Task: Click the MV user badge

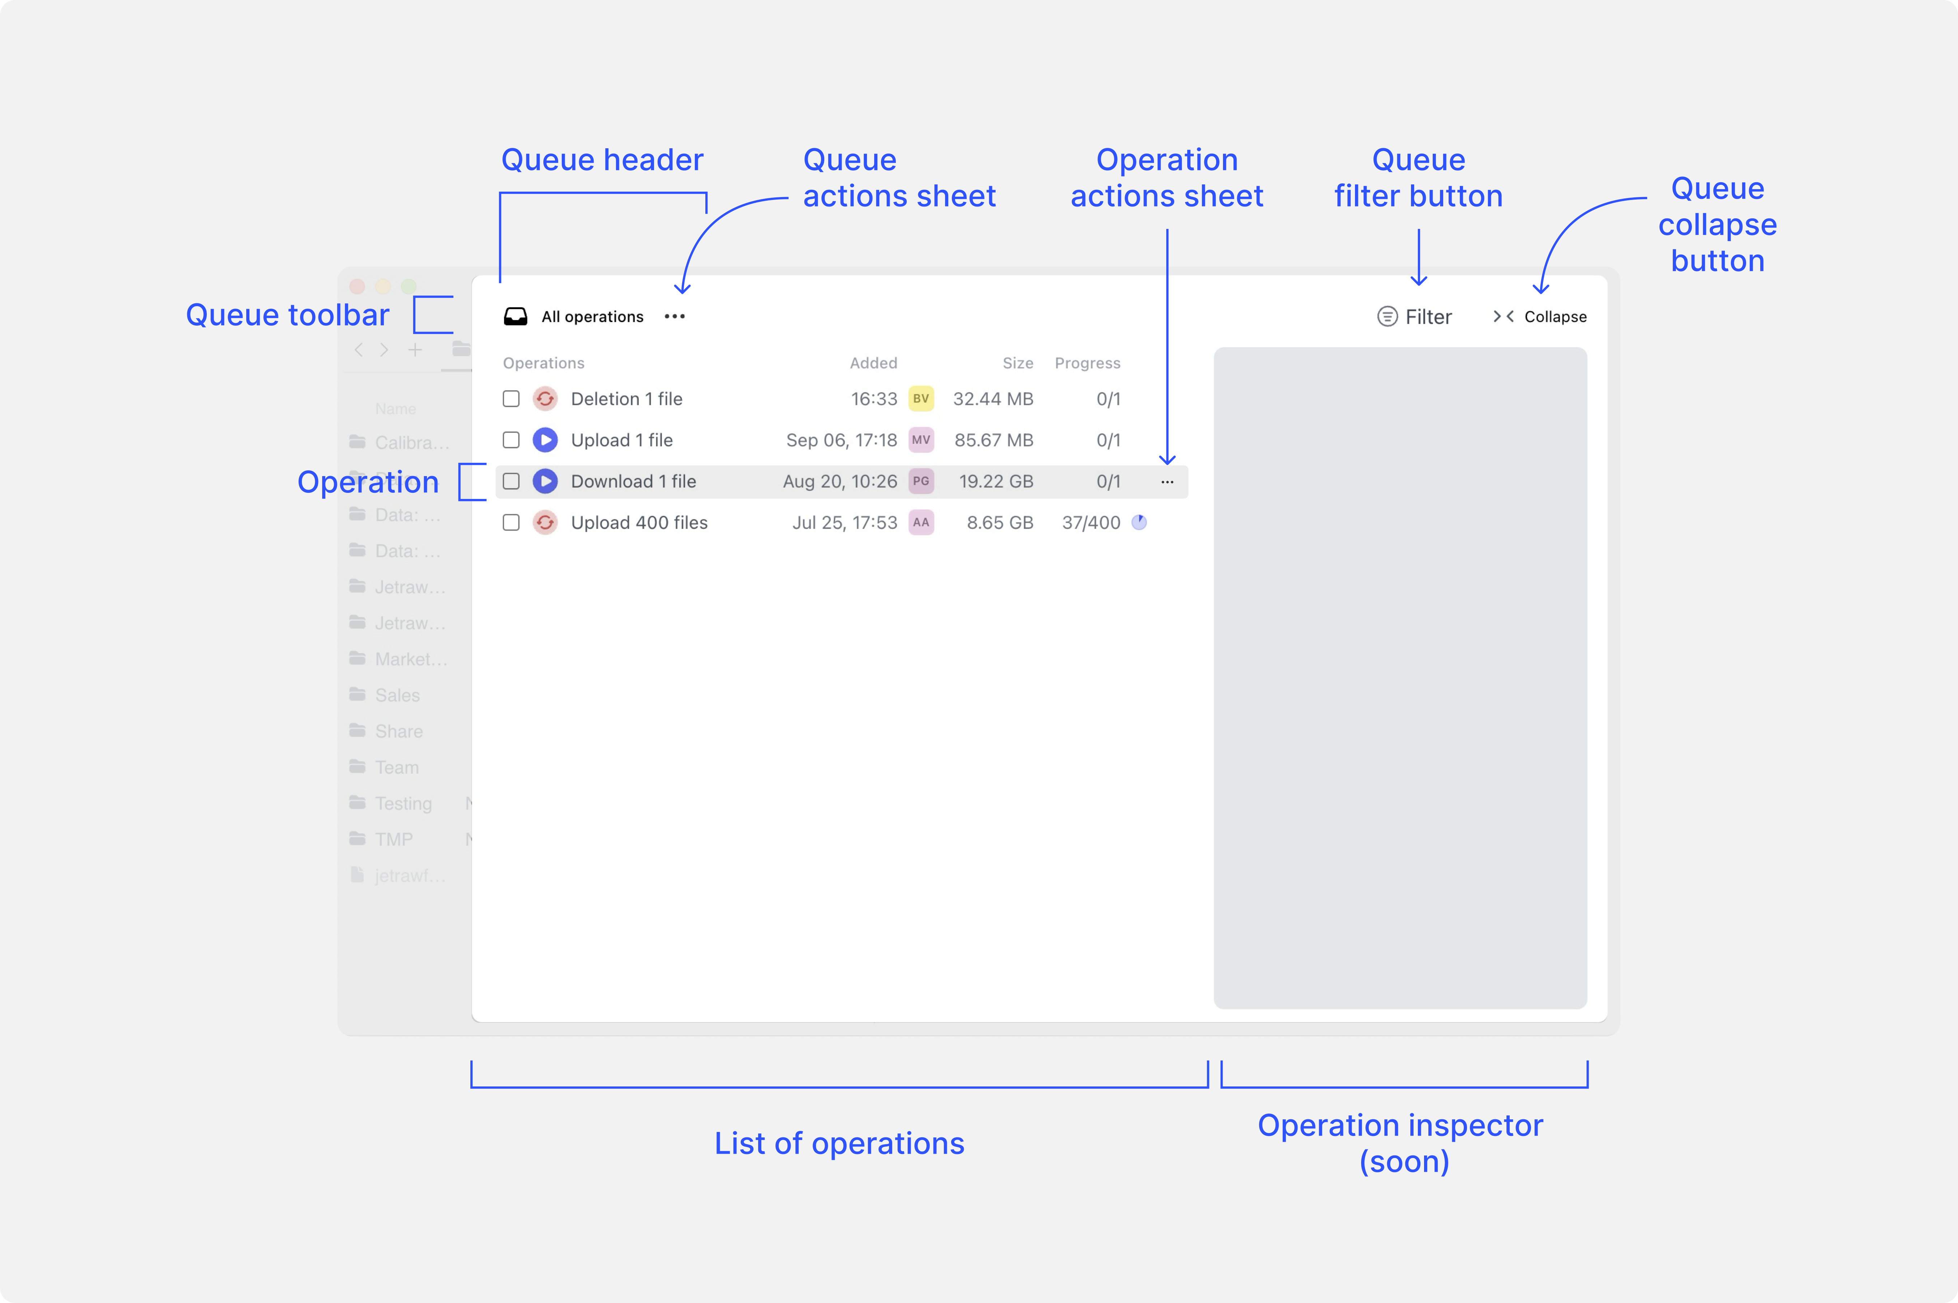Action: point(920,440)
